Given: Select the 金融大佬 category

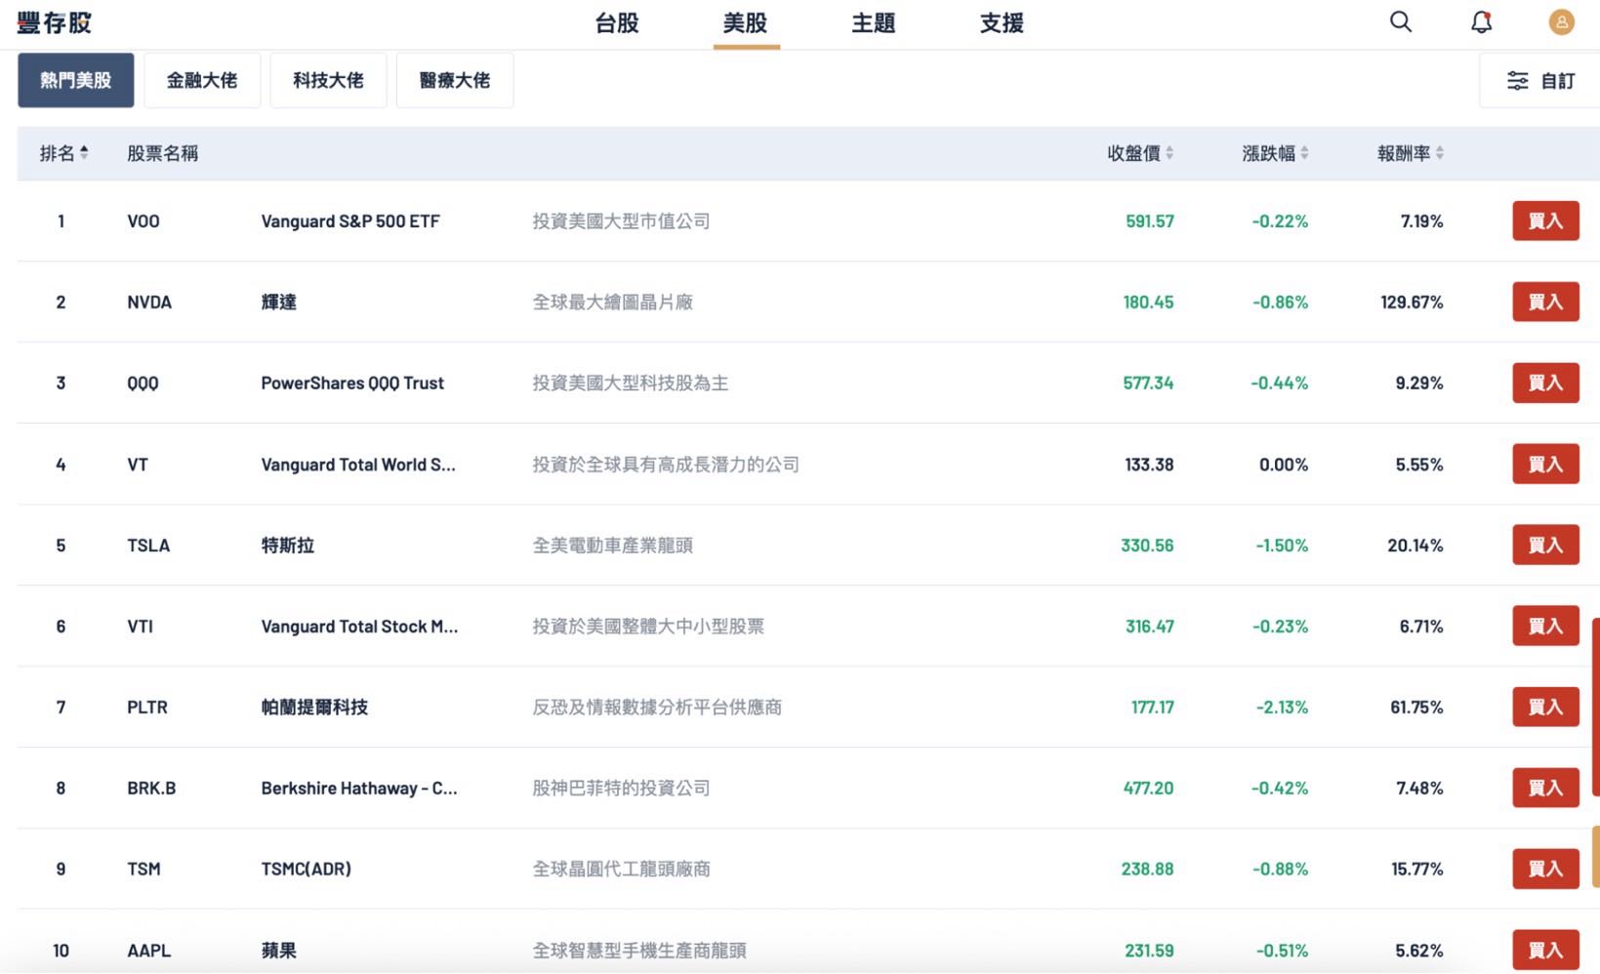Looking at the screenshot, I should click(x=202, y=81).
